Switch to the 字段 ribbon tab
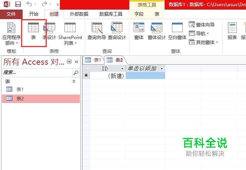The height and width of the screenshot is (170, 246). click(139, 14)
